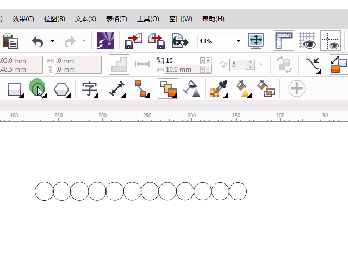The image size is (348, 279).
Task: Open the 帮助(H) menu
Action: 213,19
